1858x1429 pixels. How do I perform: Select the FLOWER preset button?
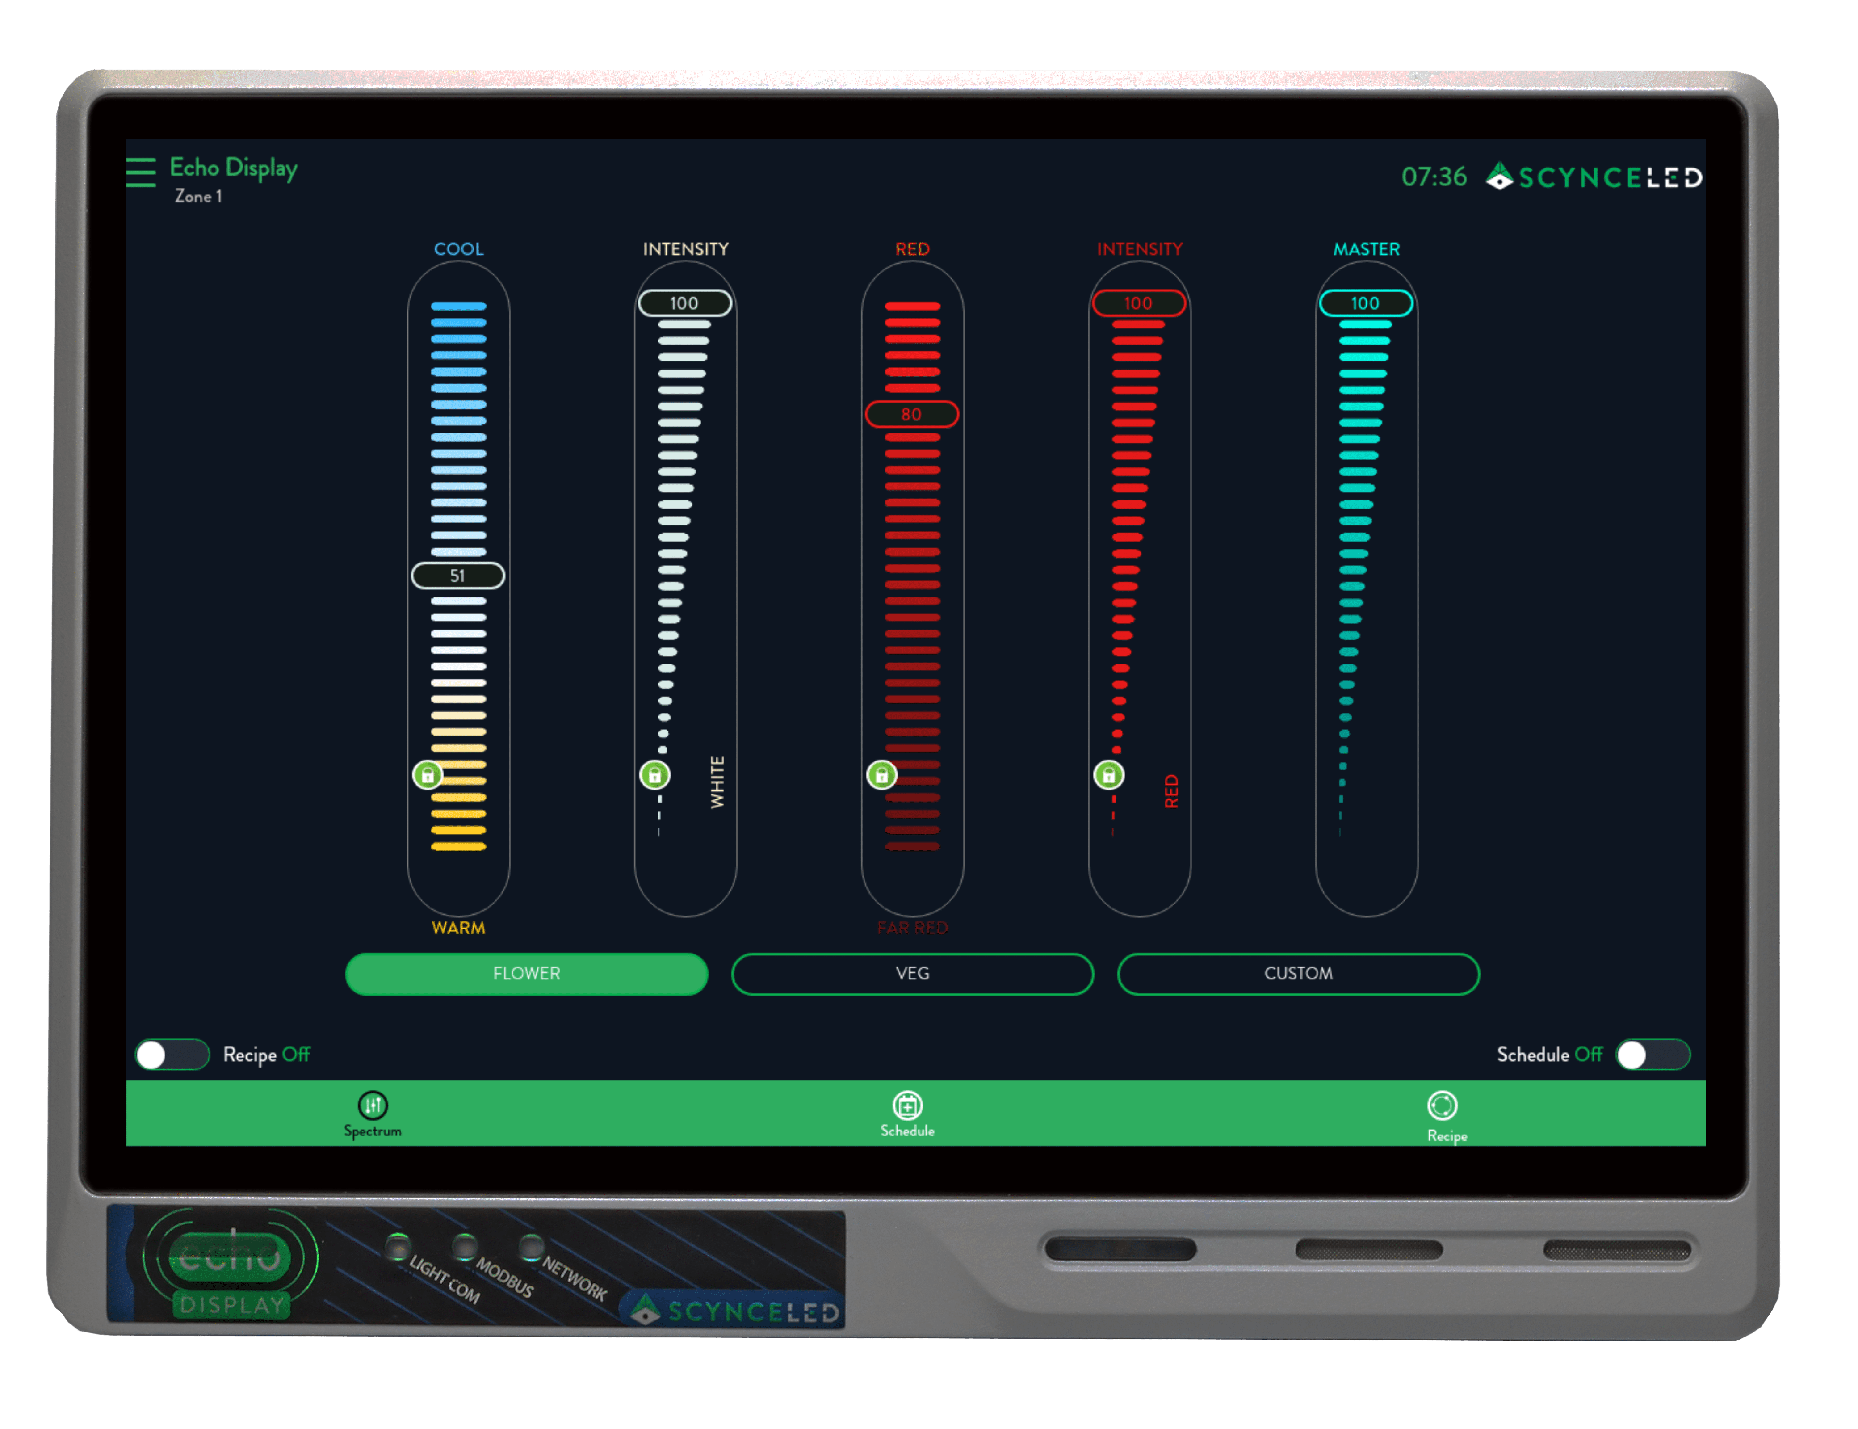526,973
